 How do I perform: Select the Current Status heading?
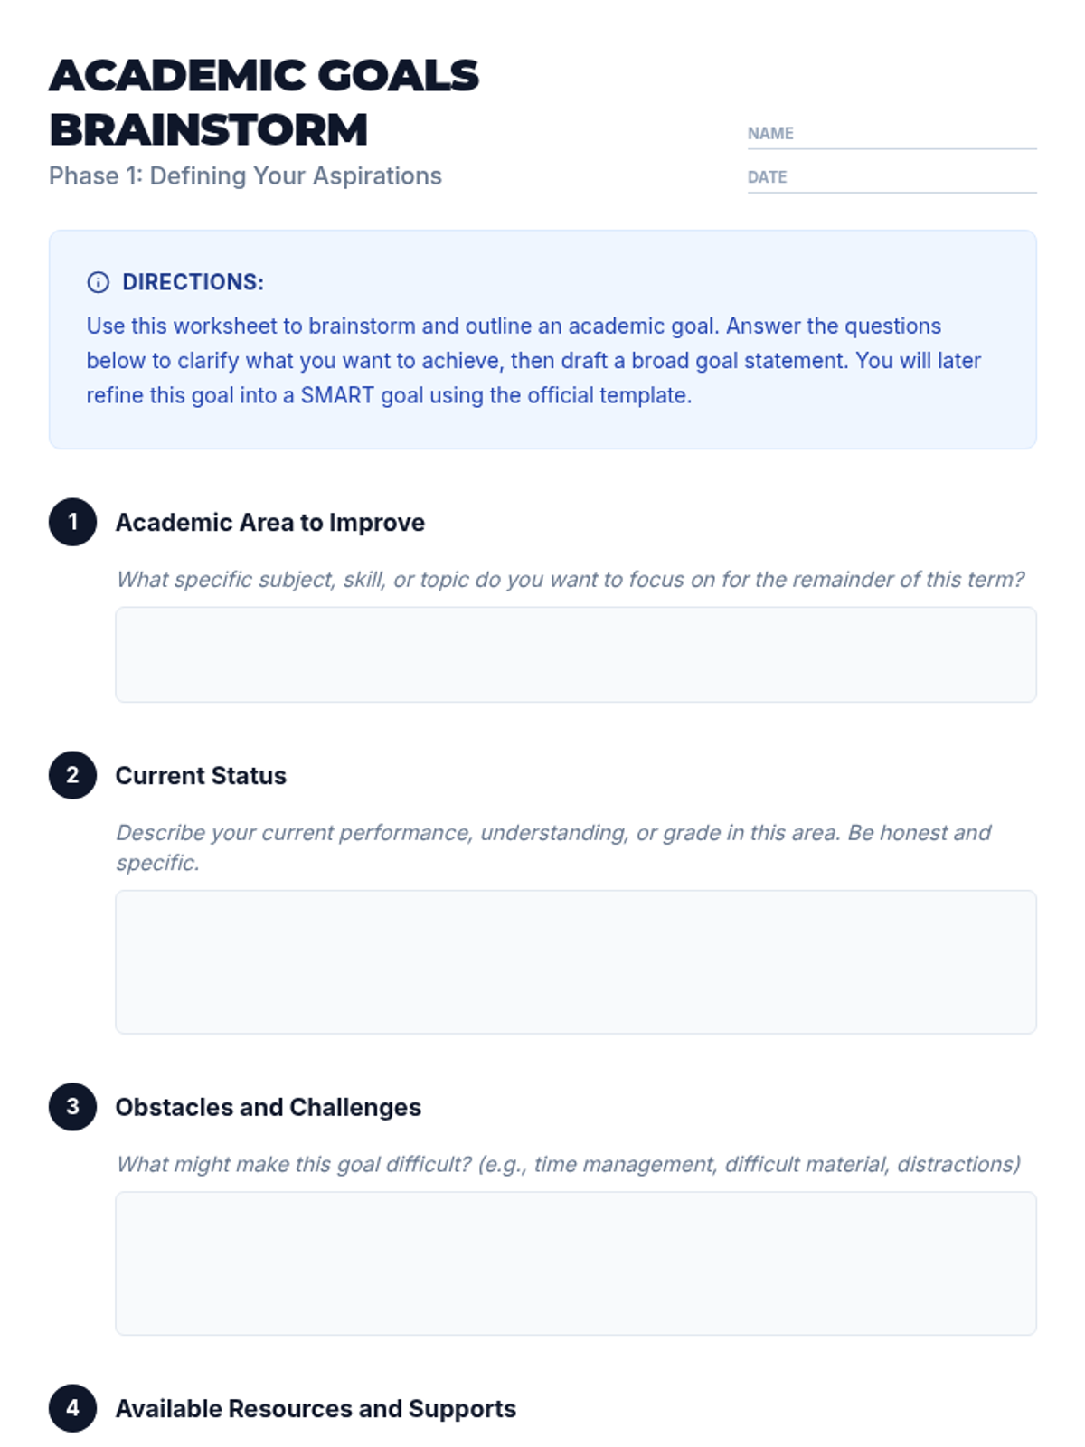[201, 776]
